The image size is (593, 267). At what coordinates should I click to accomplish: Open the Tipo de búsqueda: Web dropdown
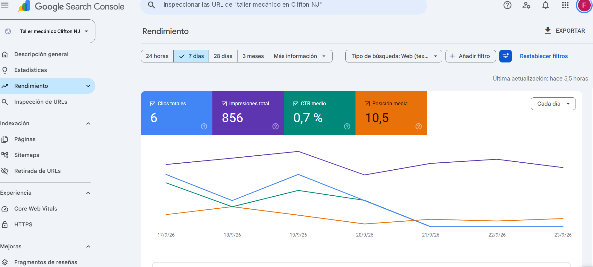tap(394, 56)
